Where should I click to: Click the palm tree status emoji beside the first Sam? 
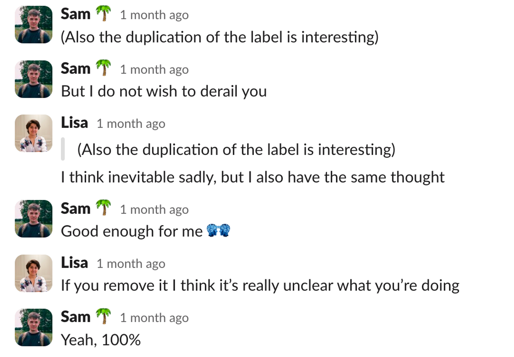point(103,13)
